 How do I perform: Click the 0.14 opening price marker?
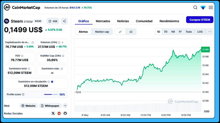[78, 92]
